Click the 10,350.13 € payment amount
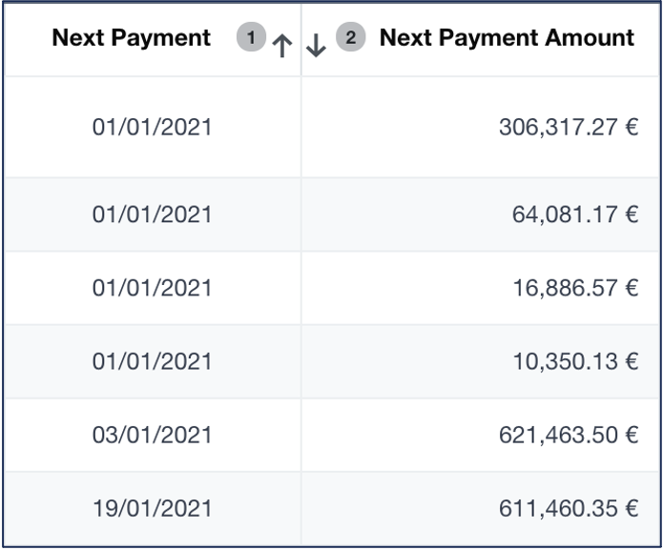The width and height of the screenshot is (663, 550). click(574, 361)
